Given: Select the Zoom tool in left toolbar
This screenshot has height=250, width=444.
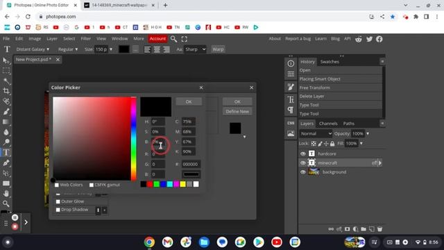Looking at the screenshot, I should click(6, 203).
